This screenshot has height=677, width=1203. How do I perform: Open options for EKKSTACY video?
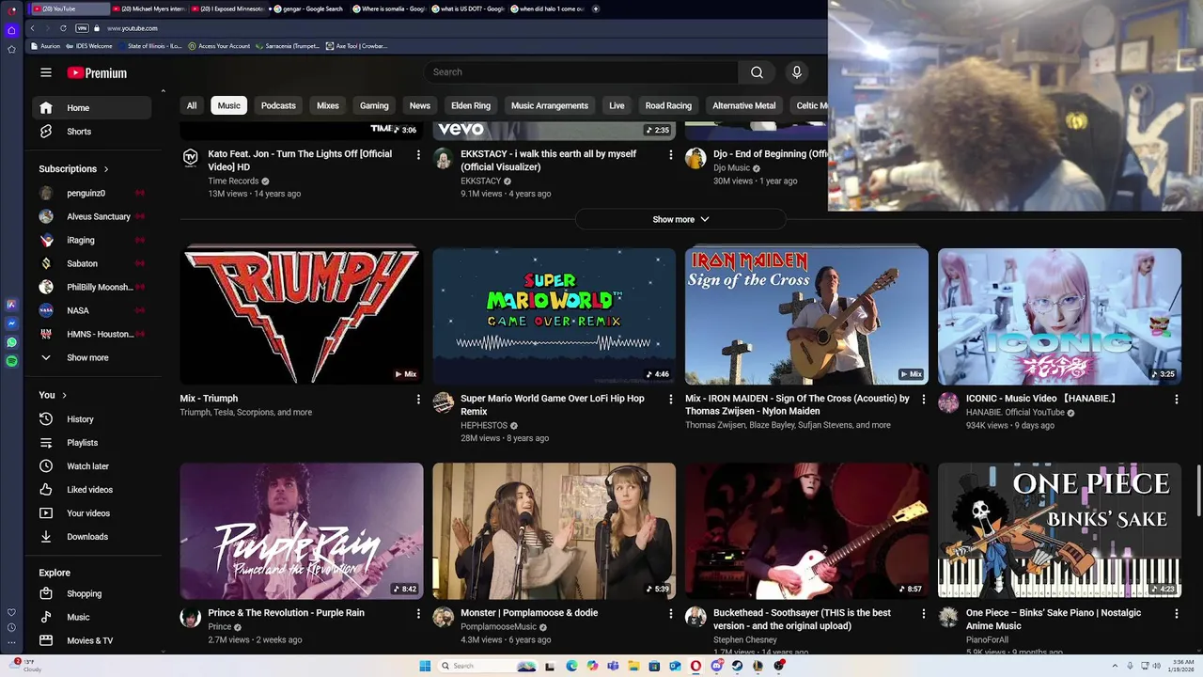pyautogui.click(x=671, y=155)
